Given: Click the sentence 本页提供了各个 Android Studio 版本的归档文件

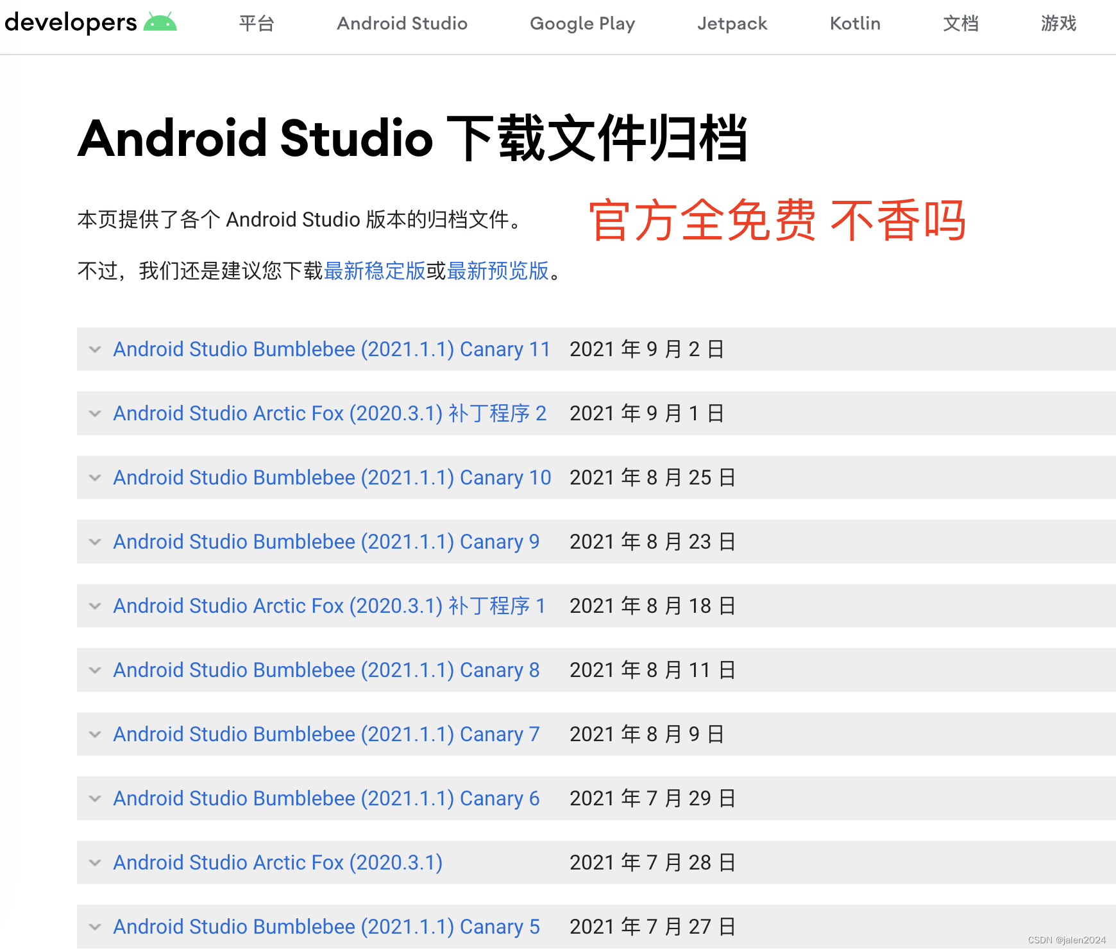Looking at the screenshot, I should [x=299, y=219].
